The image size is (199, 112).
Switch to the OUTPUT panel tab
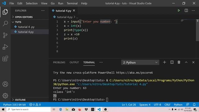coord(74,63)
